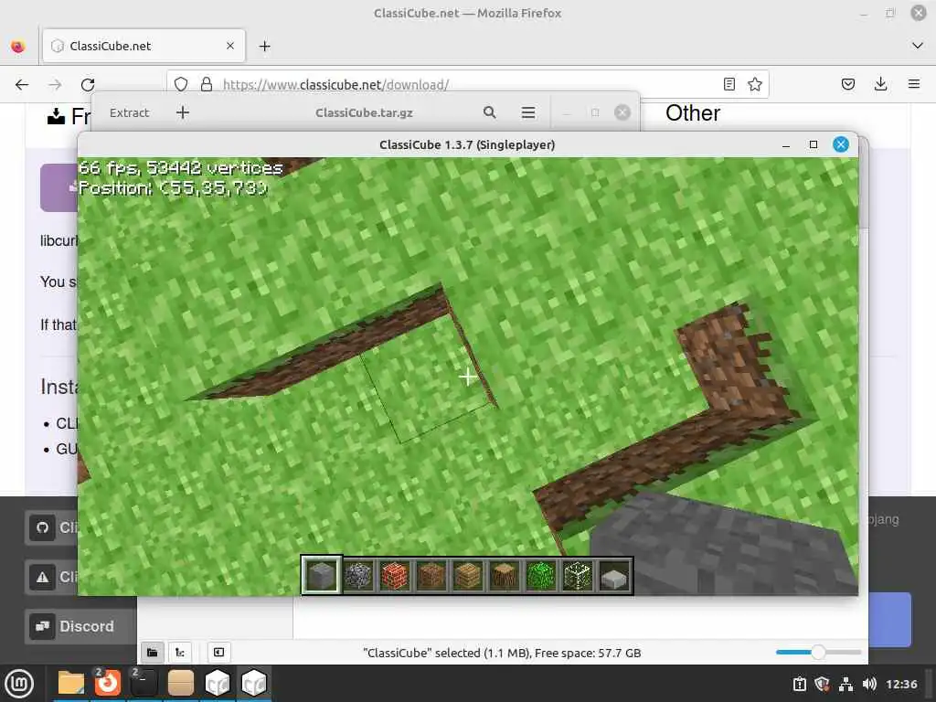This screenshot has height=702, width=936.
Task: Reload the ClassiCube.net page
Action: click(88, 84)
